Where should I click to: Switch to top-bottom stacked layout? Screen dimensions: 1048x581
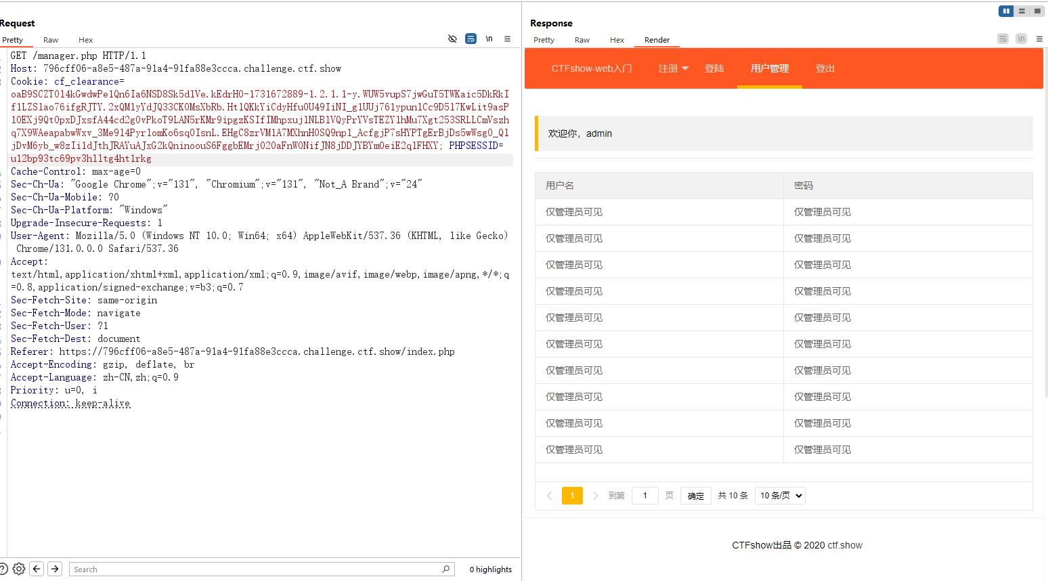[x=1022, y=11]
